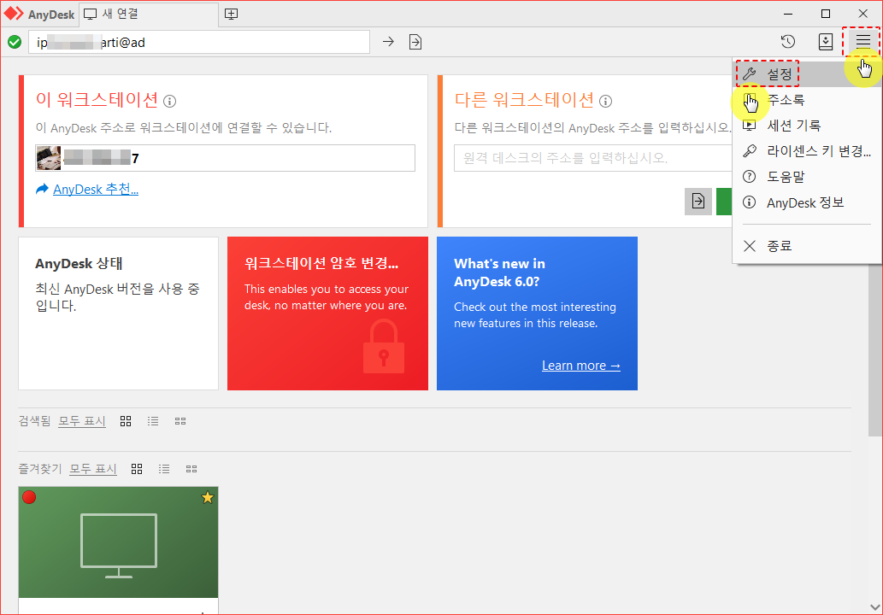Click the connect arrow beside address bar

pos(388,42)
